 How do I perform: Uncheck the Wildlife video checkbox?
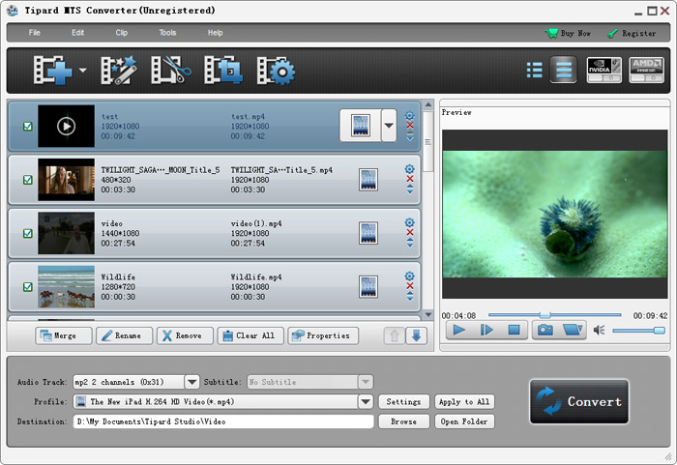tap(28, 287)
